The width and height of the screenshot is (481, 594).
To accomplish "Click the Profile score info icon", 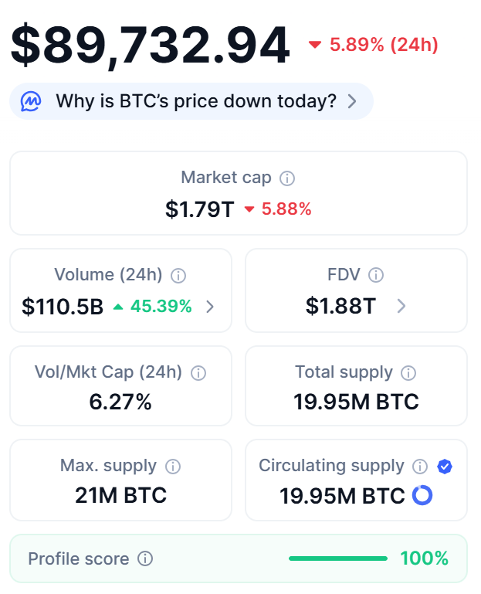I will tap(144, 558).
